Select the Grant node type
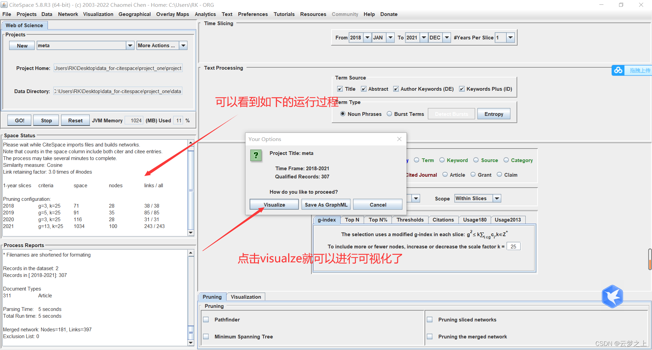This screenshot has width=652, height=350. (x=473, y=175)
